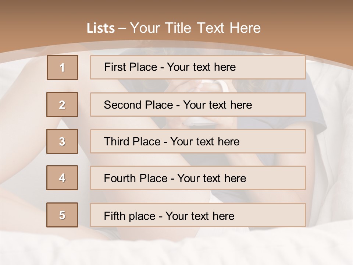Click the empty right end of First Place box

[279, 67]
